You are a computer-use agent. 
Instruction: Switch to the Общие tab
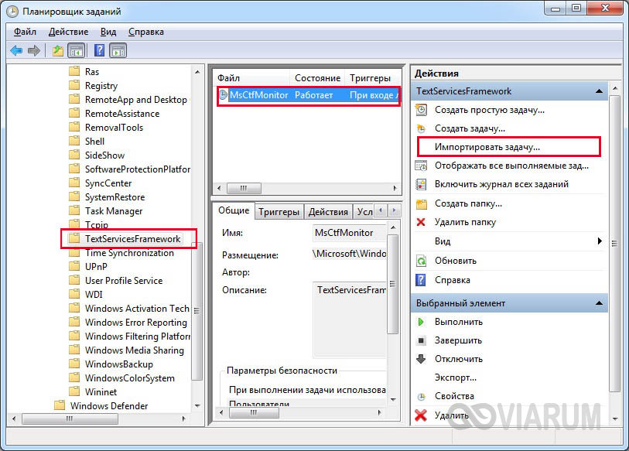pos(234,210)
